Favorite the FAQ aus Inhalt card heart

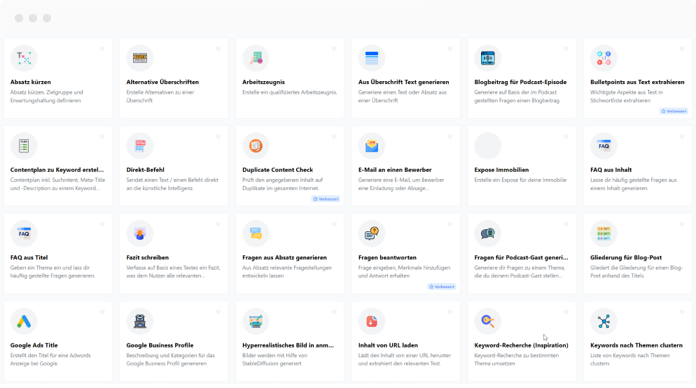pyautogui.click(x=682, y=136)
